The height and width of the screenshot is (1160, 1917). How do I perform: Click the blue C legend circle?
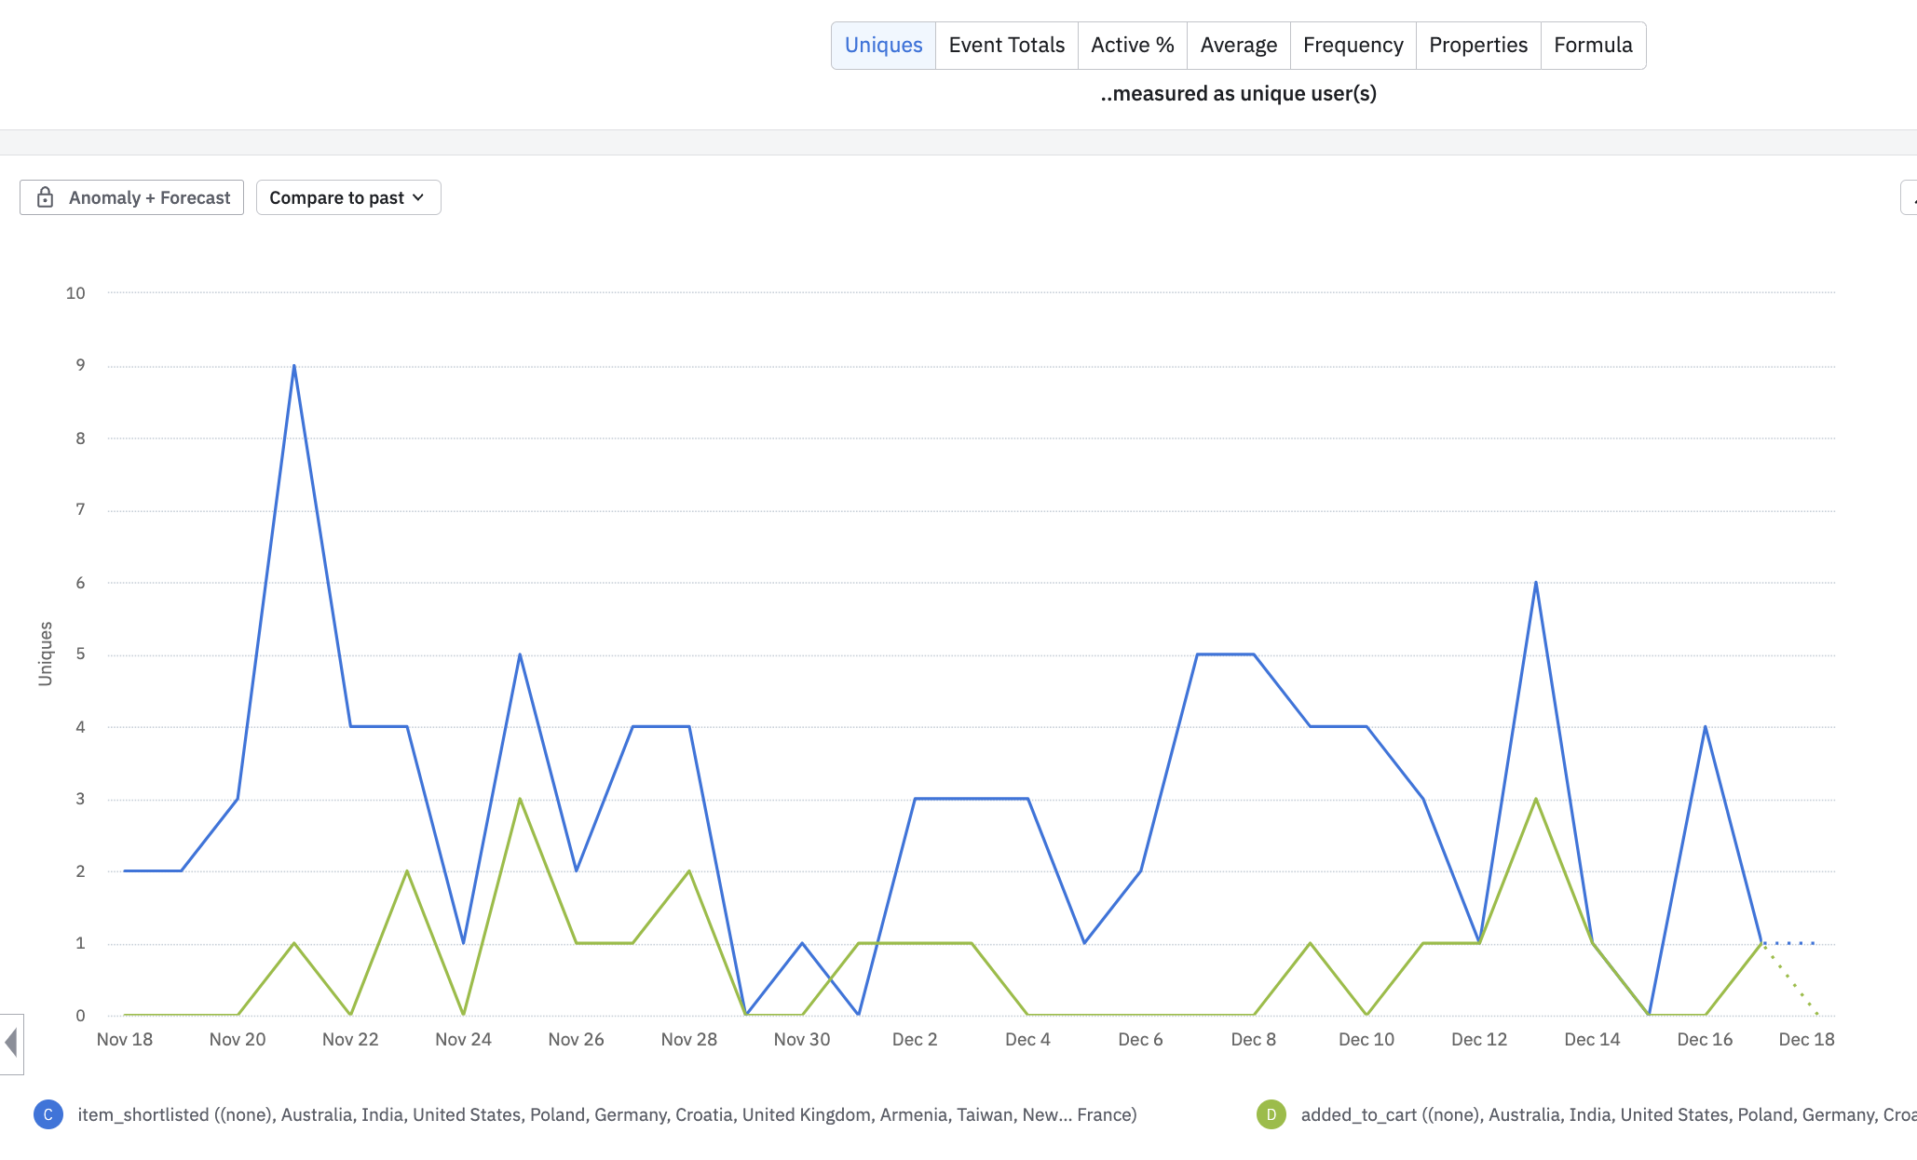point(48,1114)
